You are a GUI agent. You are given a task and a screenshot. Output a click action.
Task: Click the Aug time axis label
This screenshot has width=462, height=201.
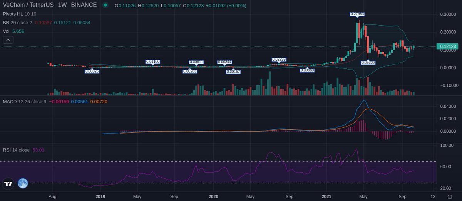[53, 196]
